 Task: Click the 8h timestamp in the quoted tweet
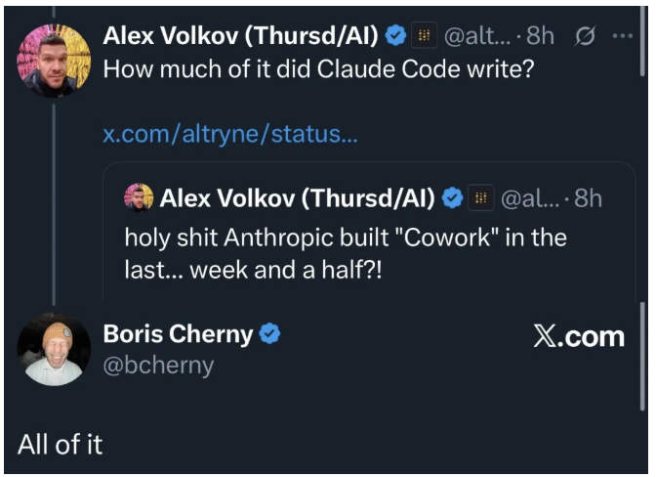(x=589, y=198)
